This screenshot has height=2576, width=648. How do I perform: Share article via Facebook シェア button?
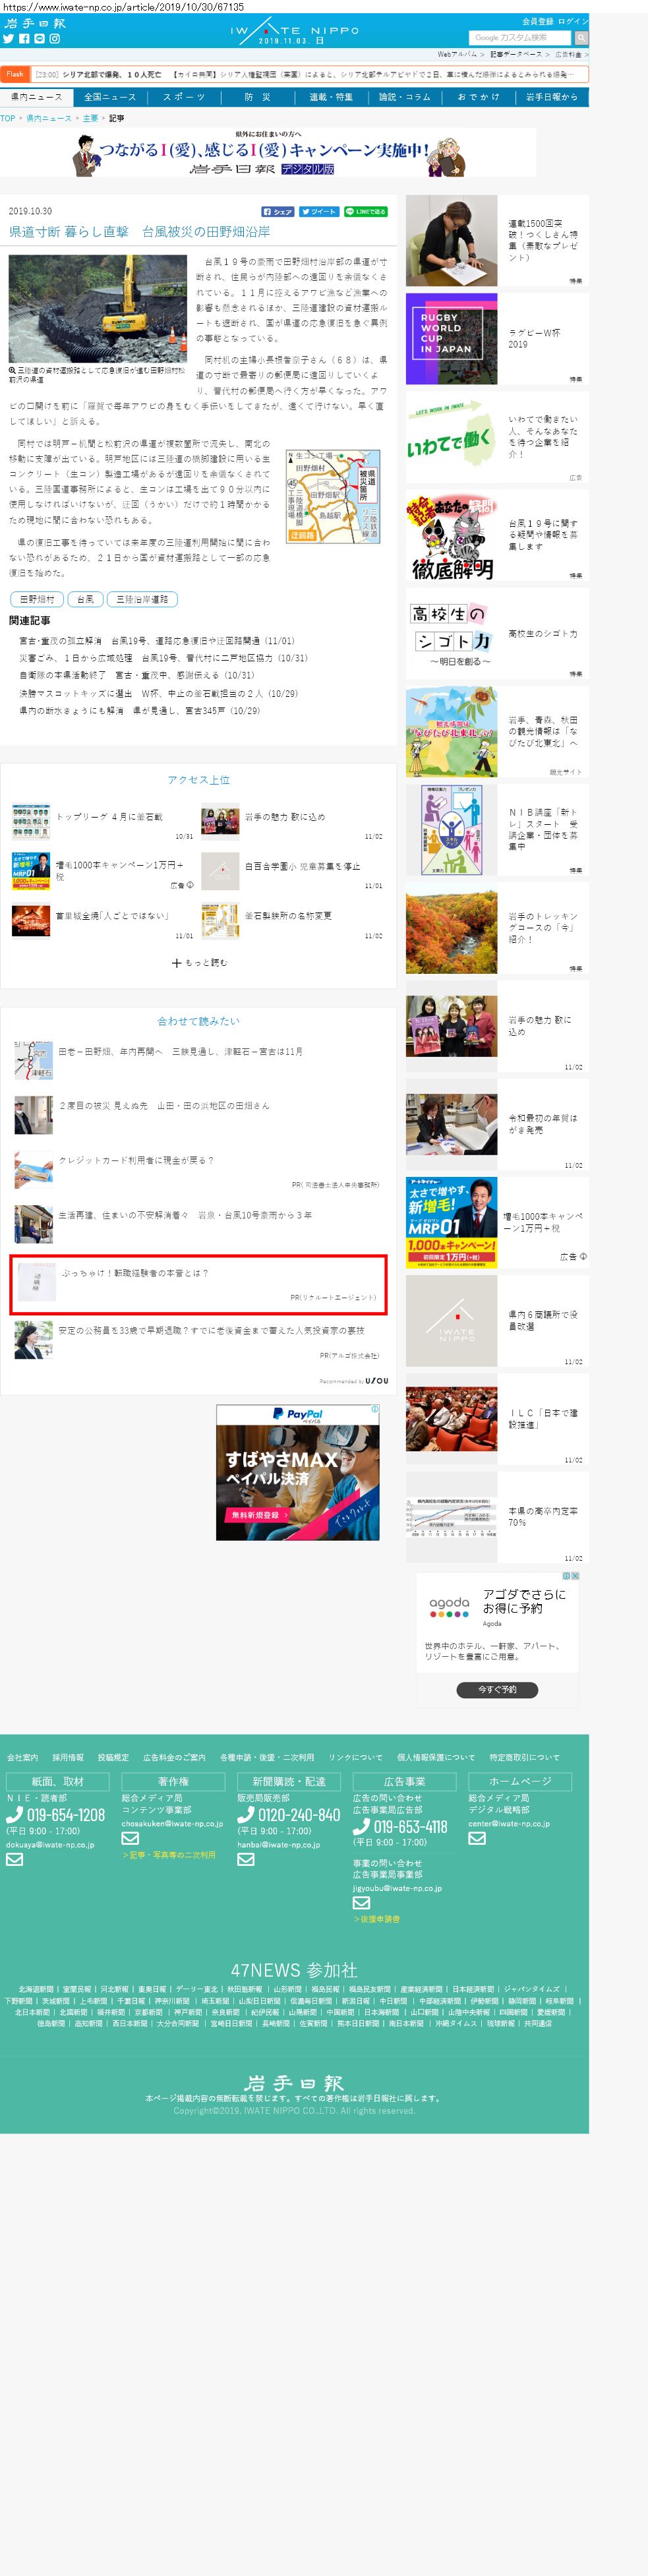(x=278, y=212)
